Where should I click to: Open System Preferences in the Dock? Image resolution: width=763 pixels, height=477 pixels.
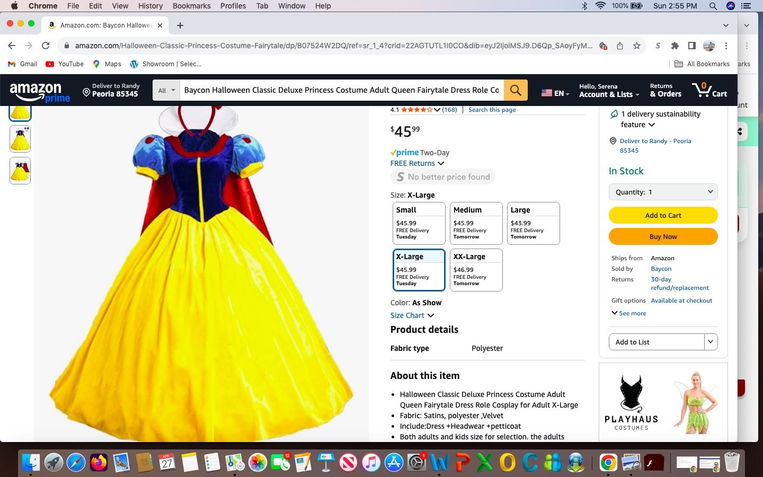[x=416, y=462]
